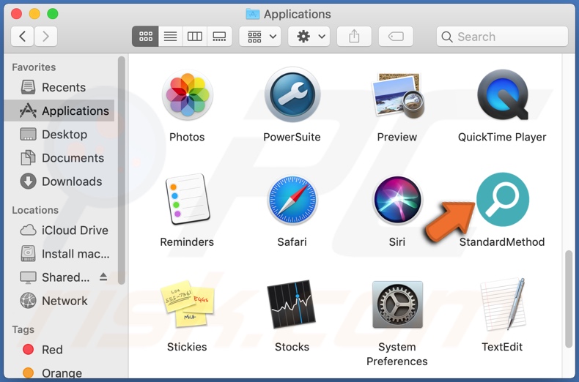Select the PowerSuite application icon

pos(292,95)
